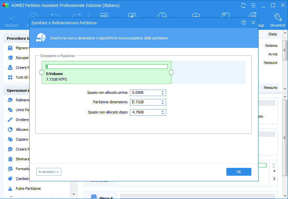The width and height of the screenshot is (288, 199).
Task: Click the Stato column header
Action: pyautogui.click(x=273, y=34)
